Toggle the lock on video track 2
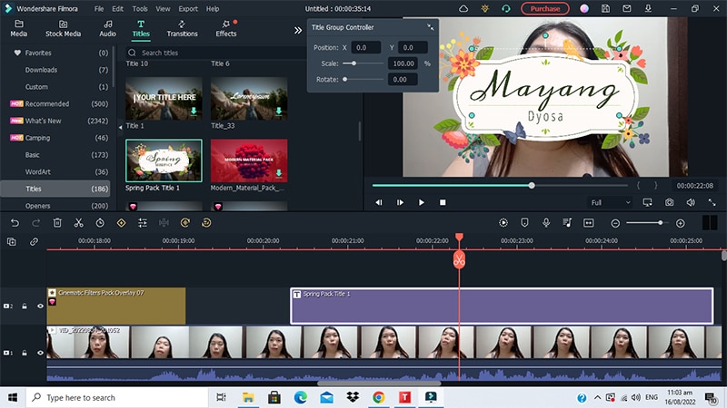Viewport: 727px width, 408px height. click(x=25, y=306)
